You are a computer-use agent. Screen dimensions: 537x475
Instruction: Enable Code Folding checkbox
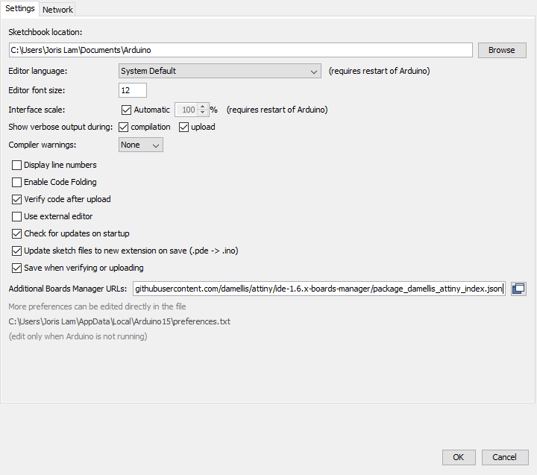pyautogui.click(x=17, y=182)
